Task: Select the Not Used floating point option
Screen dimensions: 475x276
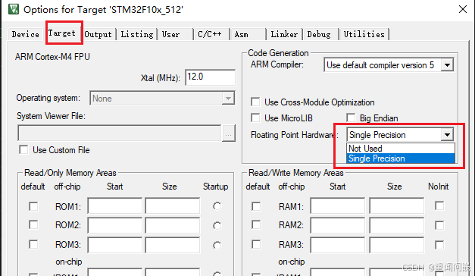Action: pyautogui.click(x=401, y=149)
